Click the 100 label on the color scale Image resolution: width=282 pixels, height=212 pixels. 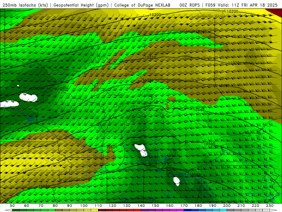tap(84, 206)
